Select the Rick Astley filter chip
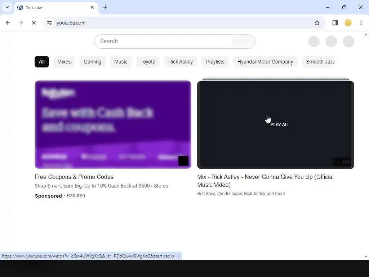This screenshot has width=369, height=277. [181, 62]
